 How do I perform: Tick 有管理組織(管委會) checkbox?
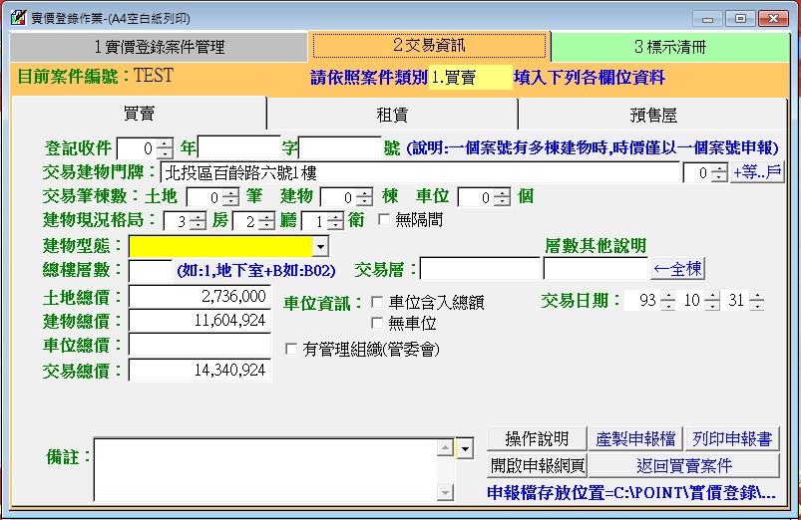click(x=291, y=349)
